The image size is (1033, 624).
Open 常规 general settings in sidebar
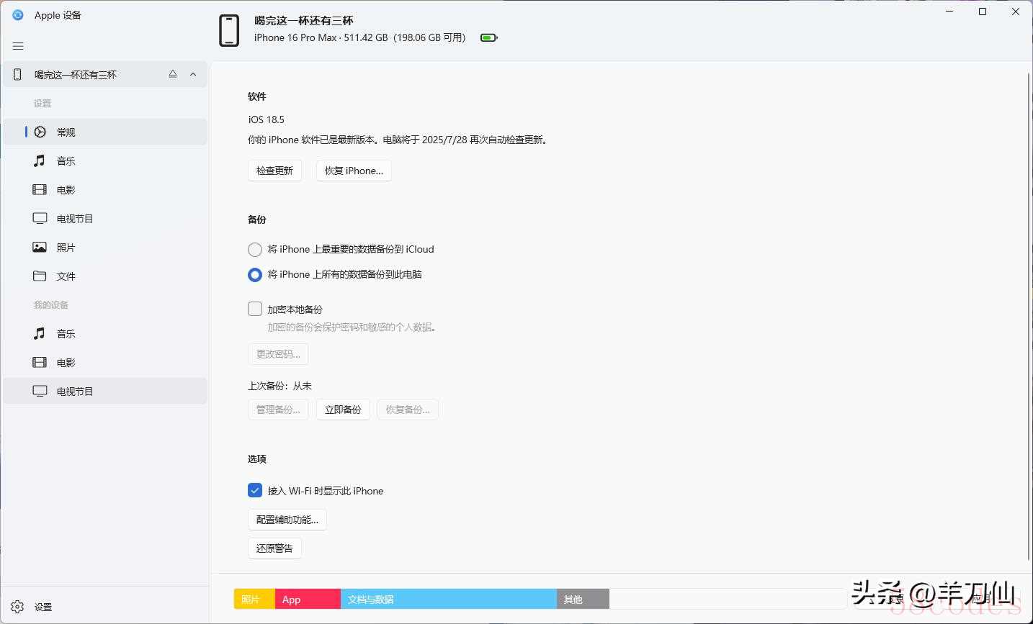pyautogui.click(x=105, y=132)
